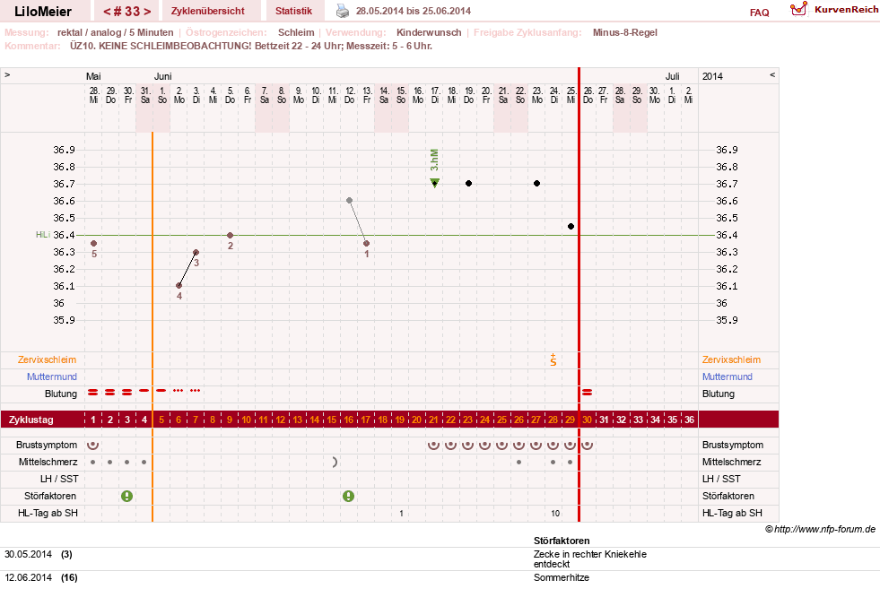
Task: Go to previous cycle with the < arrow
Action: coord(107,12)
